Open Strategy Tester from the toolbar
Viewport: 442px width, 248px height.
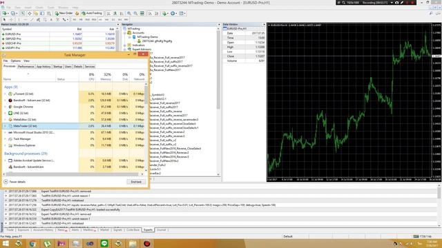point(49,13)
